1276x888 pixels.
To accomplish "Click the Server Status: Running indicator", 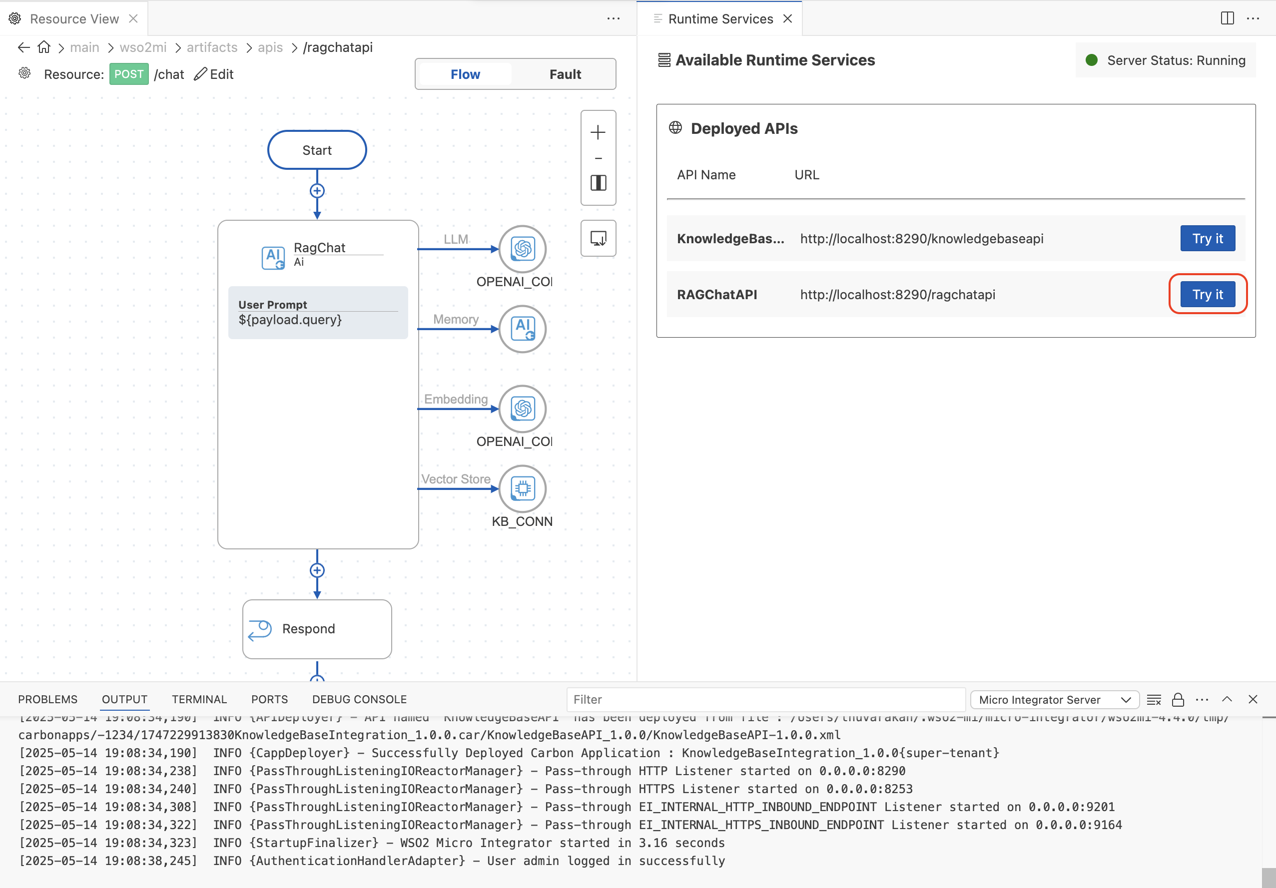I will pos(1165,60).
